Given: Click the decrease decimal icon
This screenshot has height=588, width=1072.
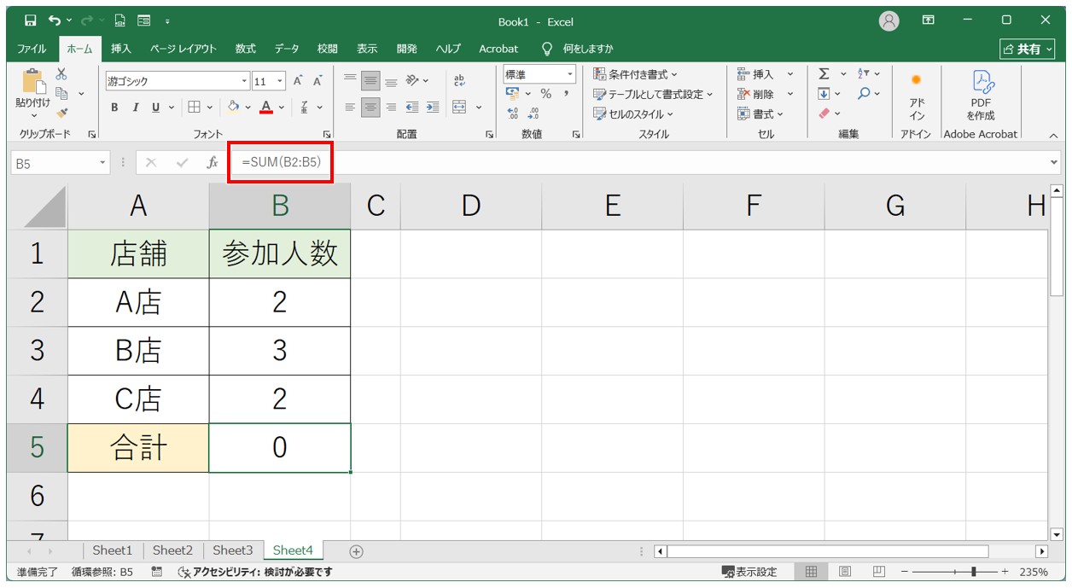Looking at the screenshot, I should (533, 113).
